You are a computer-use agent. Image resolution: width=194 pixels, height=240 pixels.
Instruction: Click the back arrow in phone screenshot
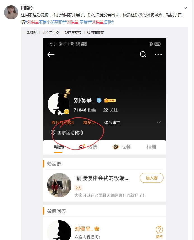(51, 54)
